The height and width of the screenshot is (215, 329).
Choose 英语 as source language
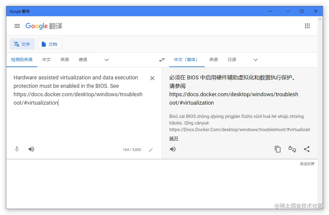pos(65,60)
